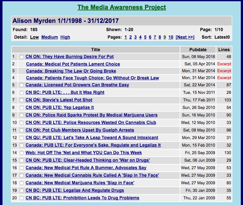The width and height of the screenshot is (243, 205).
Task: Go to results page 5
Action: tap(145, 37)
